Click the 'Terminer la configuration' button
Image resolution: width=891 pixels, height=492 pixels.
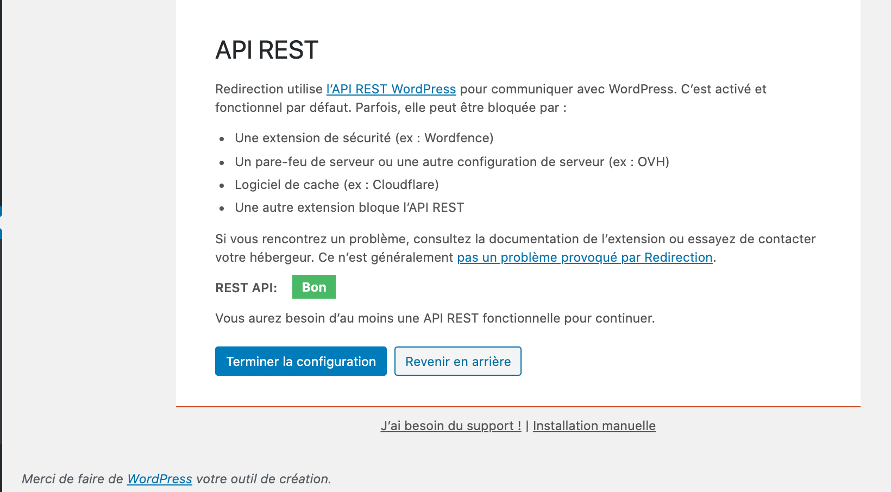click(x=300, y=361)
